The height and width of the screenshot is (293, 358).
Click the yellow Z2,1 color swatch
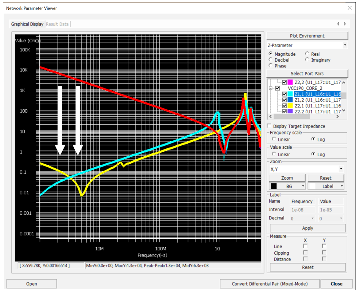point(290,106)
